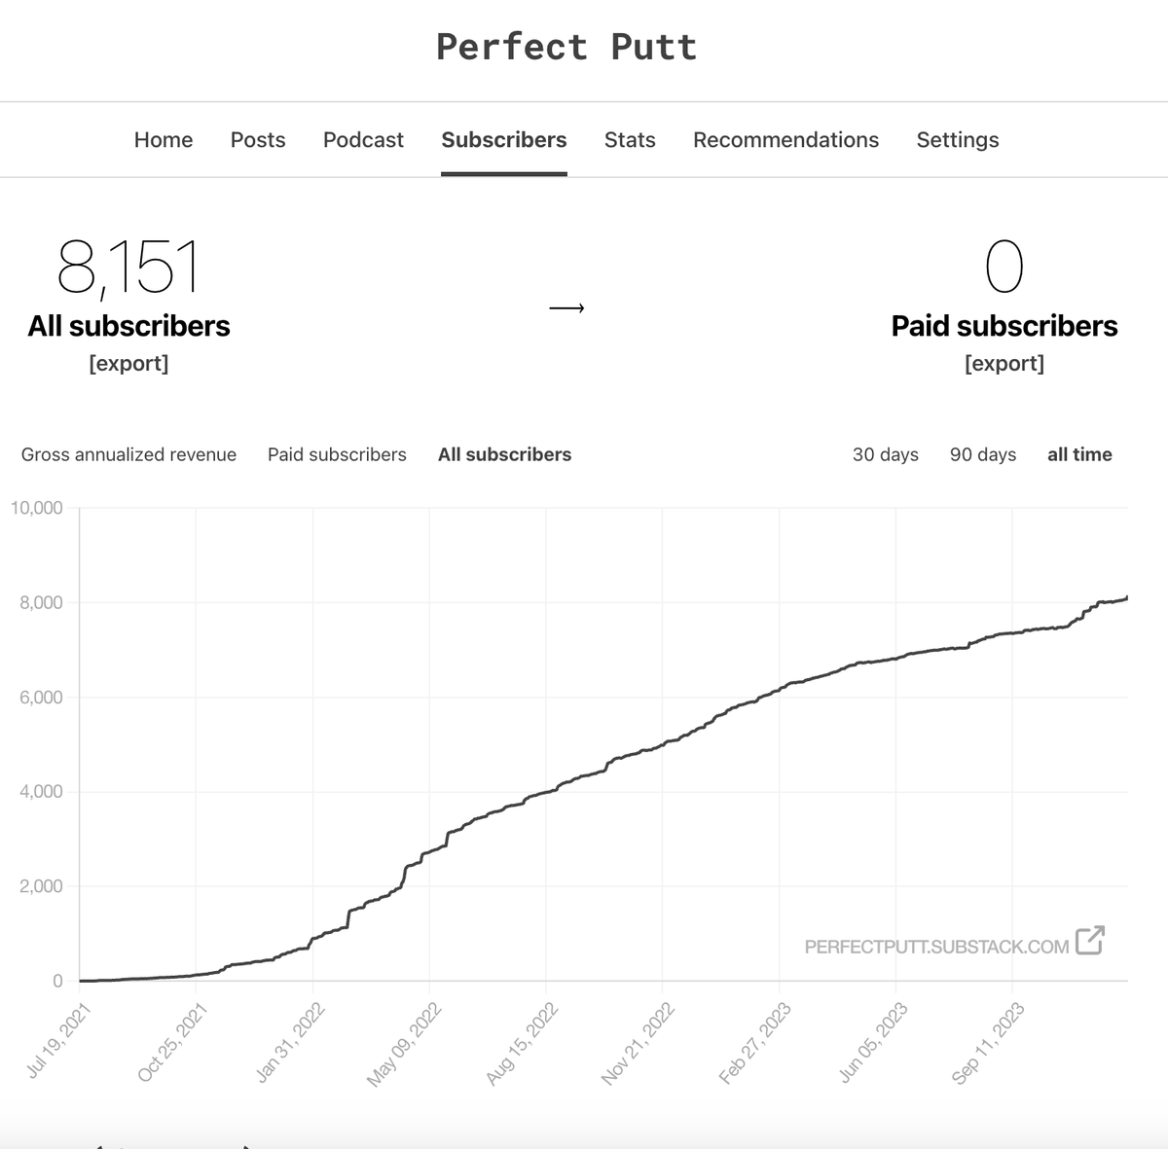Select the 90 days chart range
The height and width of the screenshot is (1149, 1168).
[983, 453]
